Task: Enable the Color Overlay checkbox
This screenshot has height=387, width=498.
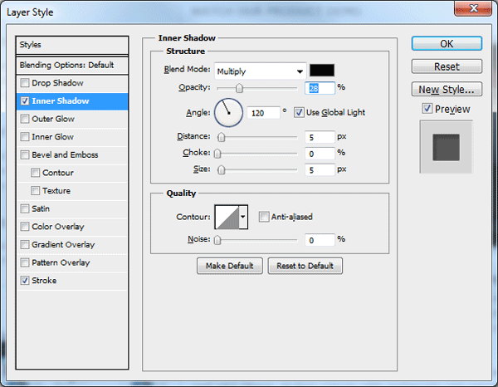Action: pos(24,227)
